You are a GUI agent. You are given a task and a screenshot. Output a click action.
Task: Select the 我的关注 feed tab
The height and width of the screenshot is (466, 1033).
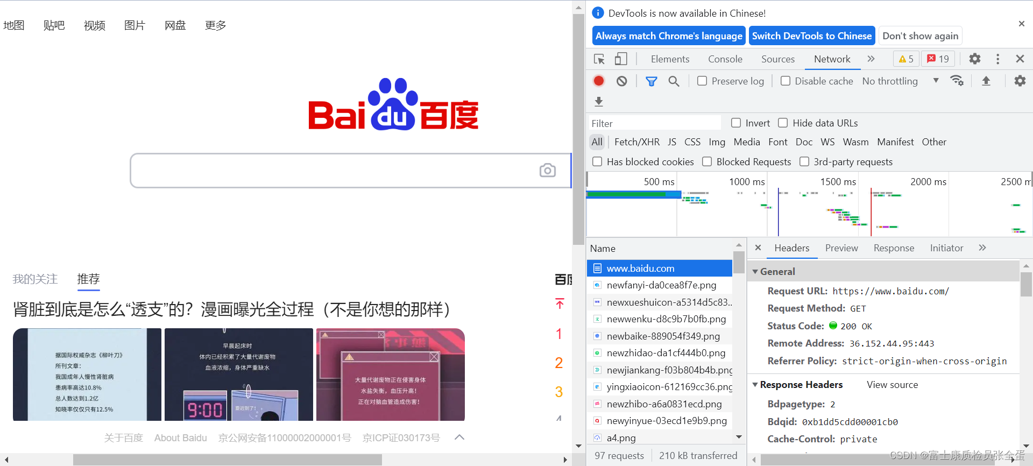point(35,279)
